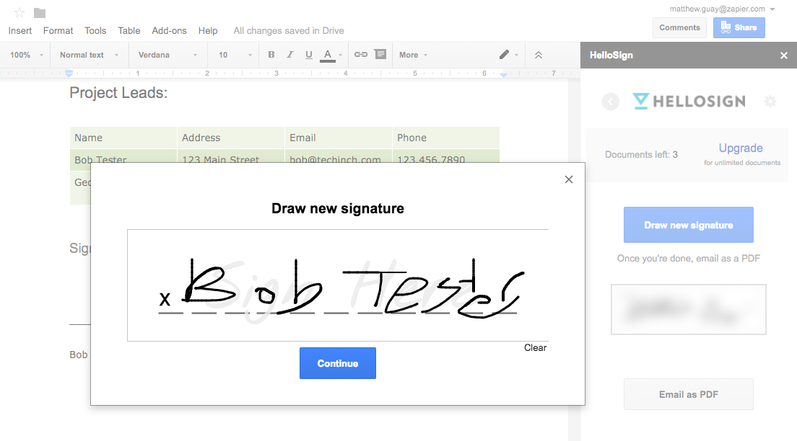Open HelloSign settings gear

(x=770, y=102)
